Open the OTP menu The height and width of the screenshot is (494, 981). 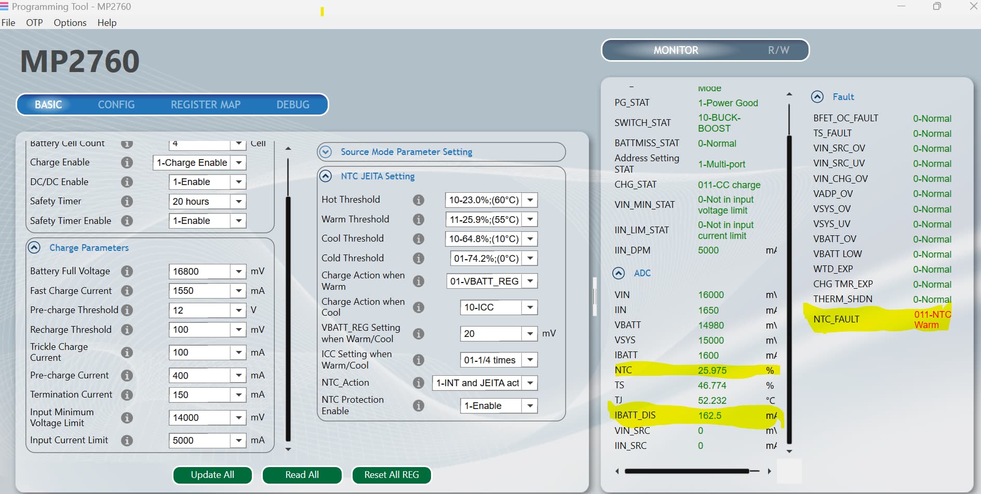point(34,23)
